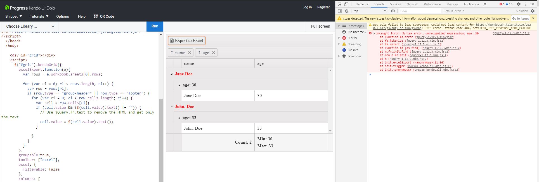Image resolution: width=539 pixels, height=182 pixels.
Task: Open the Tutorials dropdown menu
Action: [39, 16]
